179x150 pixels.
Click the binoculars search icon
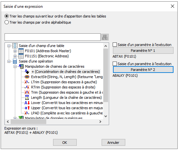click(105, 37)
